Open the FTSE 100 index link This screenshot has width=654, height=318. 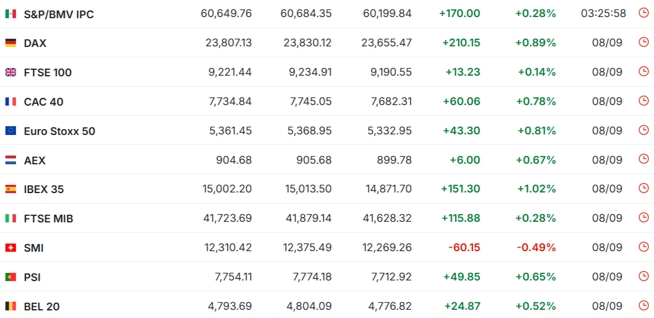(48, 73)
